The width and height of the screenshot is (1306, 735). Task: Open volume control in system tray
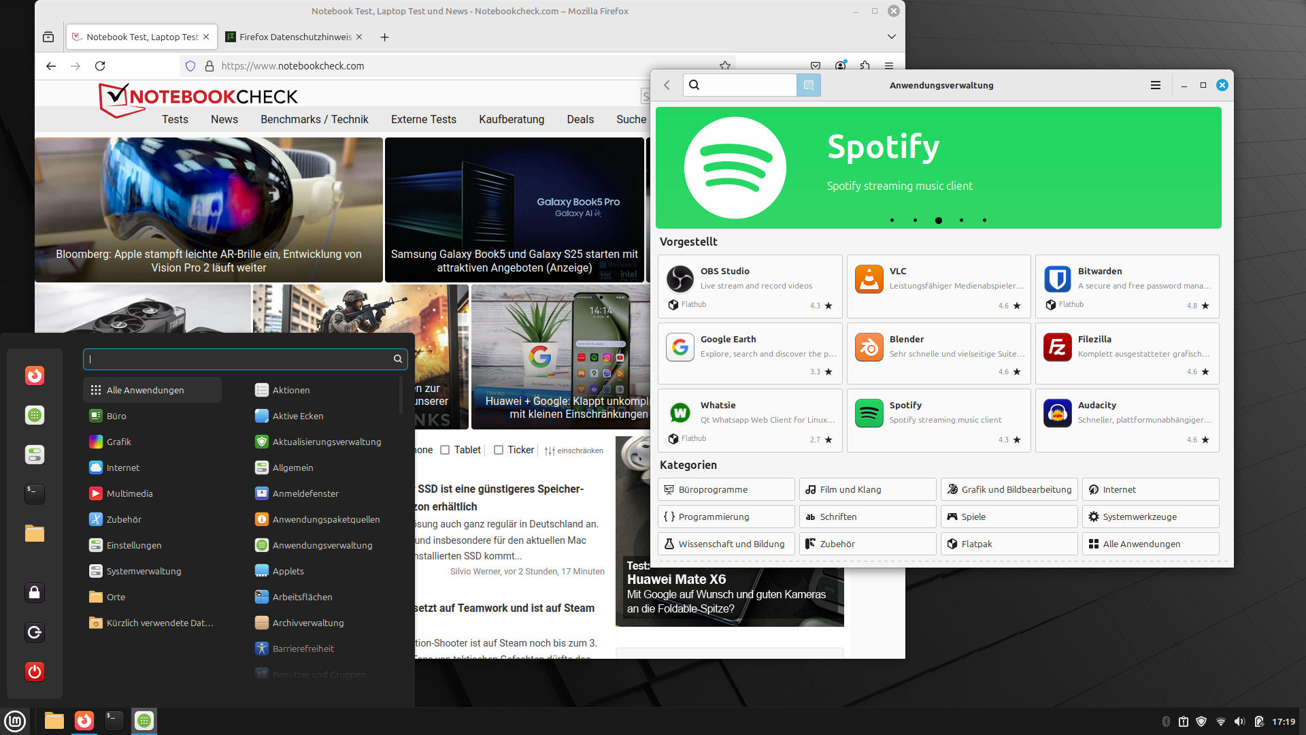pos(1239,721)
